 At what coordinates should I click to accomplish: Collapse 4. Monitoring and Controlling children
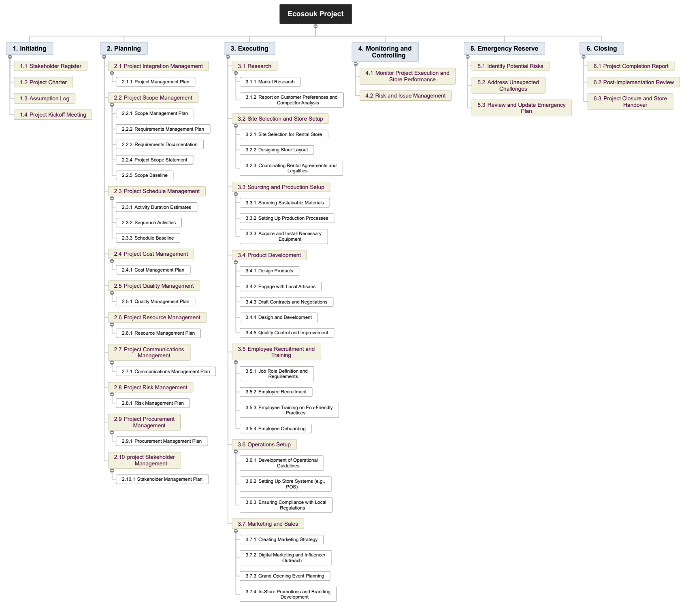point(356,64)
